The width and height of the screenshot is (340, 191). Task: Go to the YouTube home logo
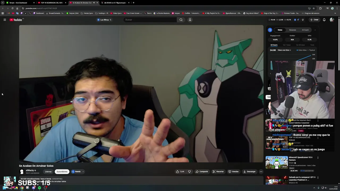click(16, 20)
